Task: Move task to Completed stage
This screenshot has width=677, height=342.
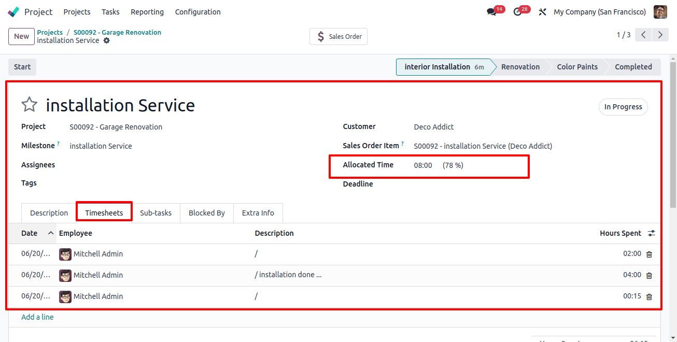Action: tap(633, 67)
